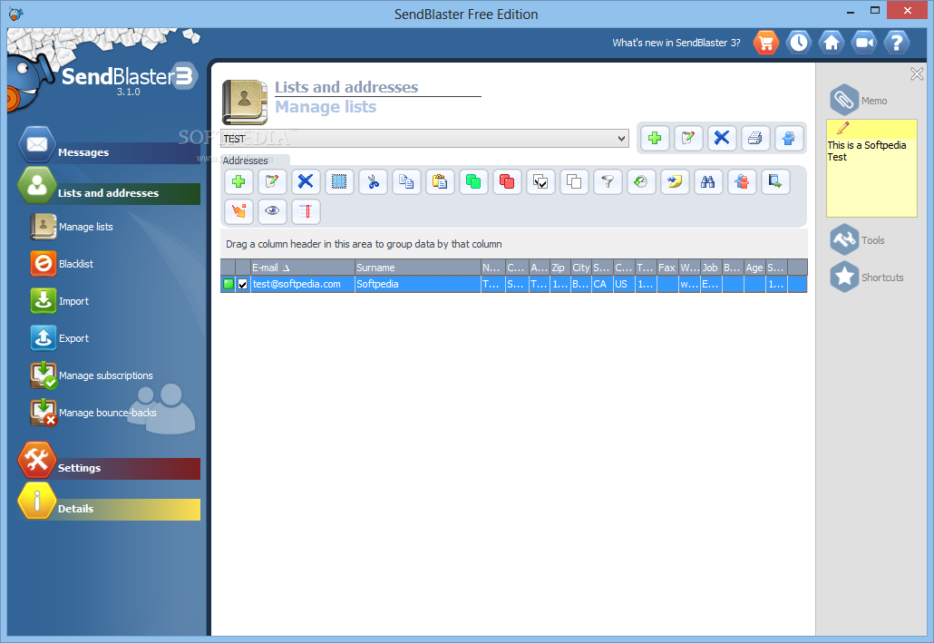The height and width of the screenshot is (643, 934).
Task: Click the email page with green arrow icon
Action: [x=775, y=181]
